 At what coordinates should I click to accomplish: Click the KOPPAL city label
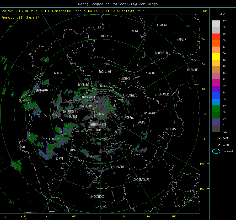[130, 118]
